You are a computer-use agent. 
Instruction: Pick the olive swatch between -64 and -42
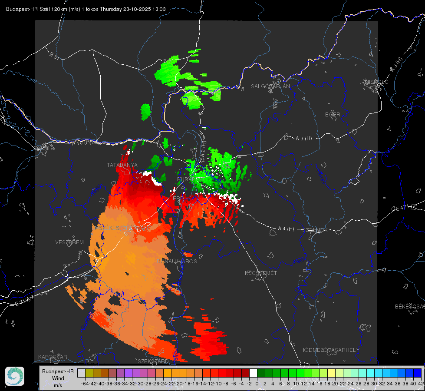[x=89, y=373]
